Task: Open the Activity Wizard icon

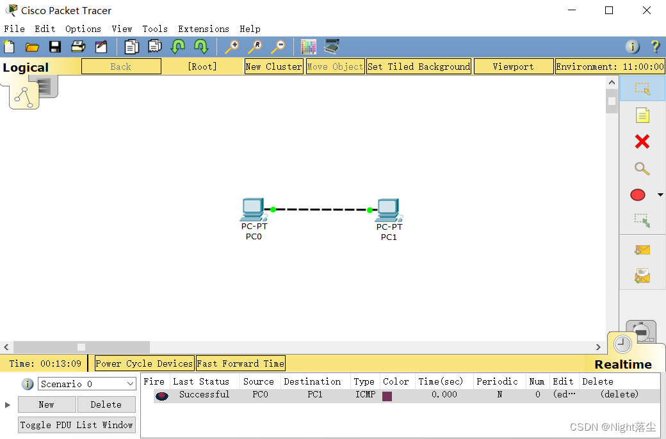Action: pos(101,46)
